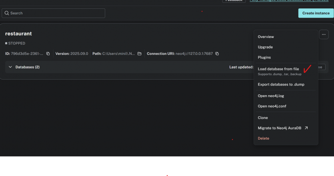Click the Version 2025.09.0 text

tap(72, 54)
